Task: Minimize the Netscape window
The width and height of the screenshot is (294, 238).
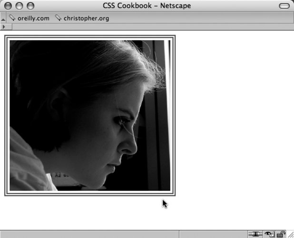Action: [x=20, y=6]
